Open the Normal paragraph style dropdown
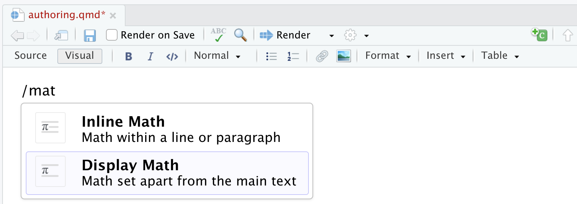This screenshot has width=577, height=204. [217, 56]
